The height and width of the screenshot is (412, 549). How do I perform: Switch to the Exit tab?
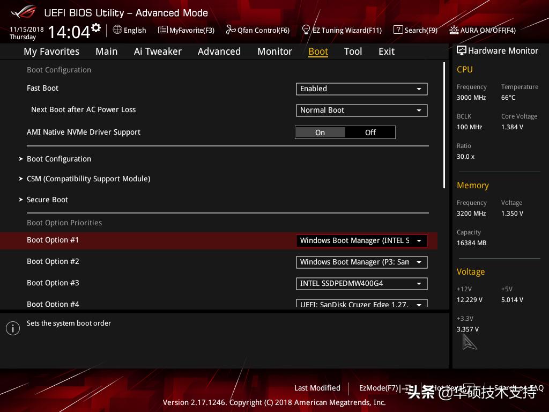(x=387, y=51)
